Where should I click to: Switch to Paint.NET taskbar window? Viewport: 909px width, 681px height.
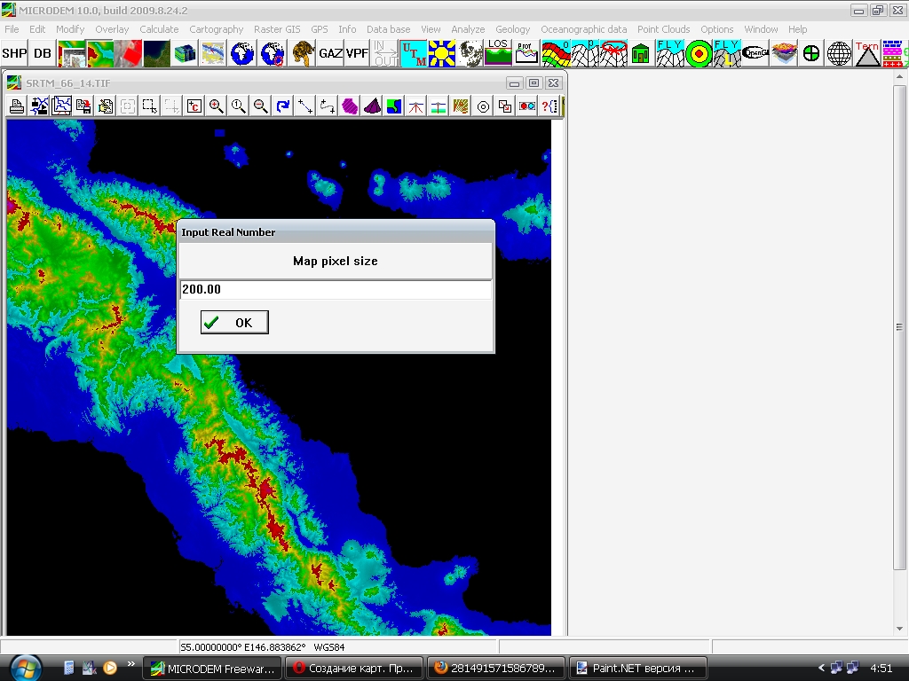coord(638,669)
